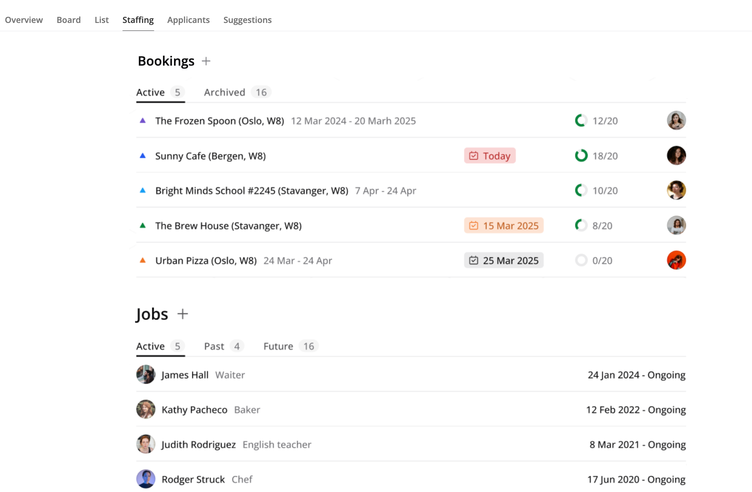752x492 pixels.
Task: Click the plus icon next to Jobs
Action: [x=183, y=314]
